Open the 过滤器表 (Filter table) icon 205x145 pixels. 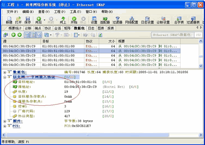click(193, 20)
